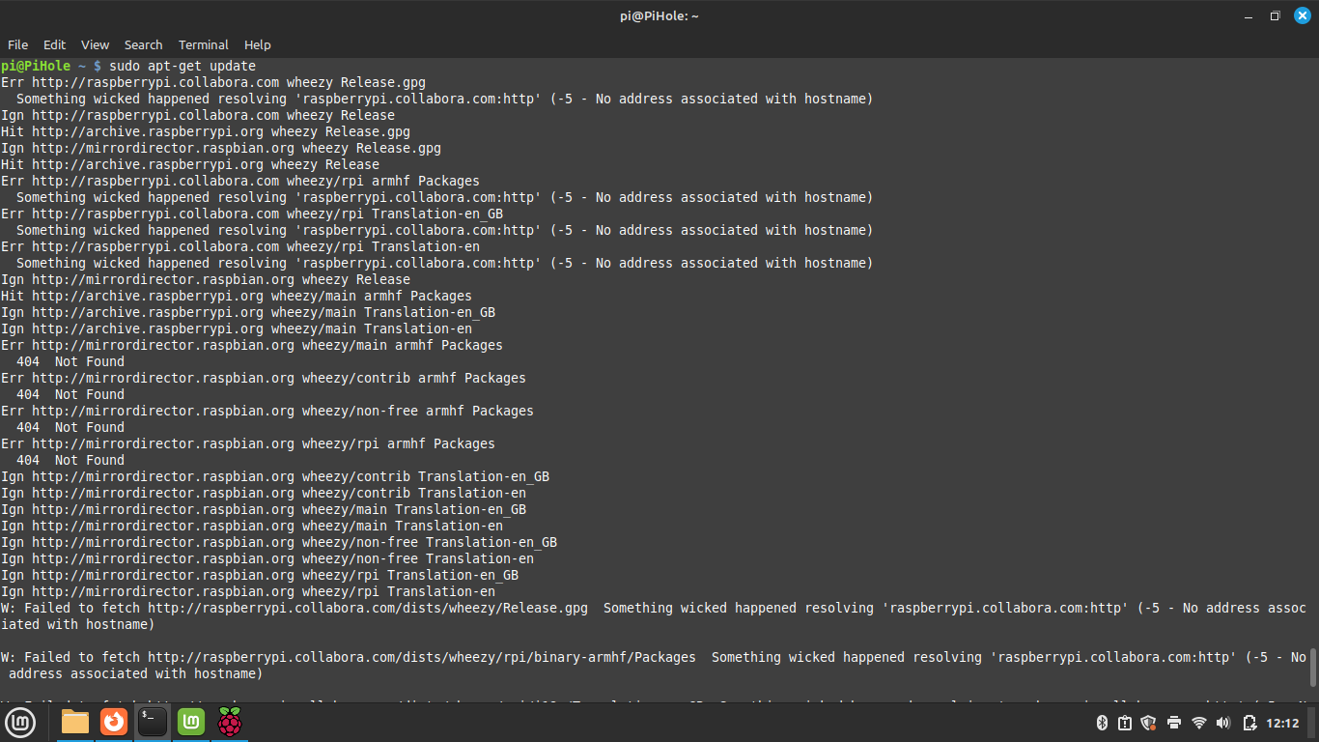Viewport: 1319px width, 742px height.
Task: Click line 'Ign mirrordirector.raspbian.org wheezy Release'
Action: pos(206,279)
